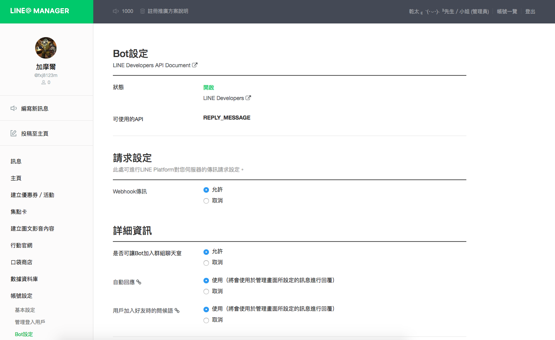Click the pencil icon next to 投稿至主頁
Image resolution: width=555 pixels, height=340 pixels.
tap(14, 133)
